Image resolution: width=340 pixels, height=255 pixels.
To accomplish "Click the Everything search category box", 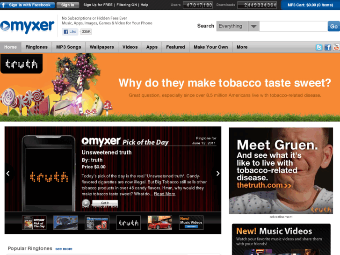I will pos(232,26).
